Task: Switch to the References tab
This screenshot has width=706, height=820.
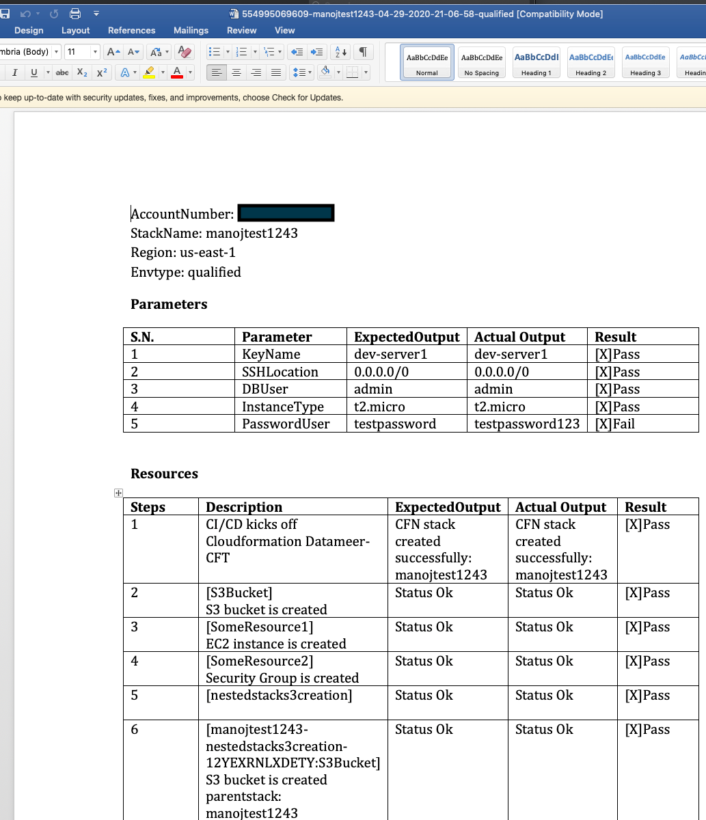Action: pyautogui.click(x=131, y=30)
